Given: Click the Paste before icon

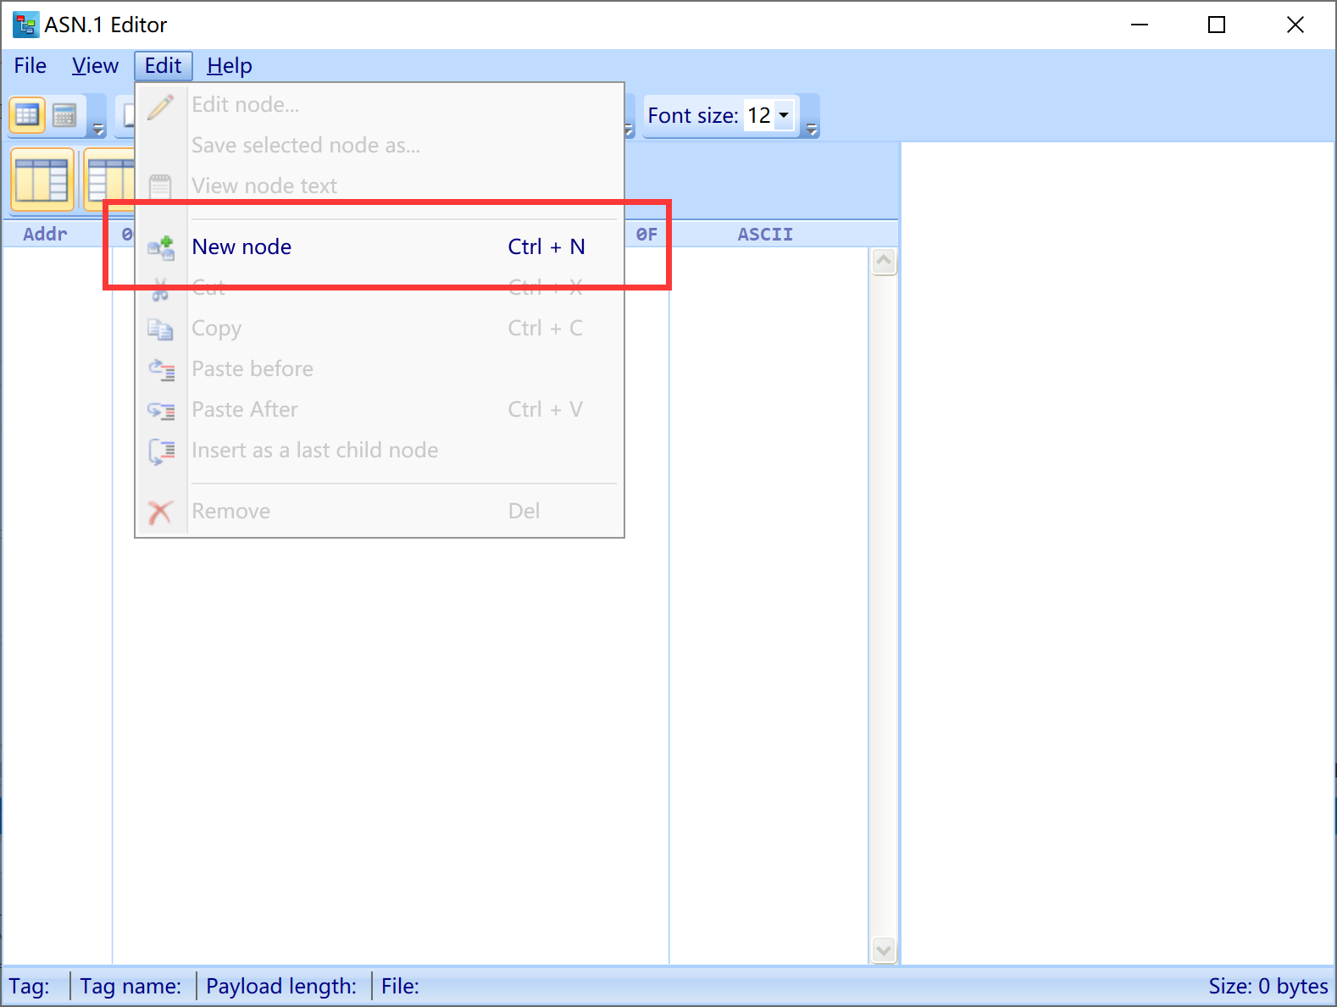Looking at the screenshot, I should coord(160,369).
